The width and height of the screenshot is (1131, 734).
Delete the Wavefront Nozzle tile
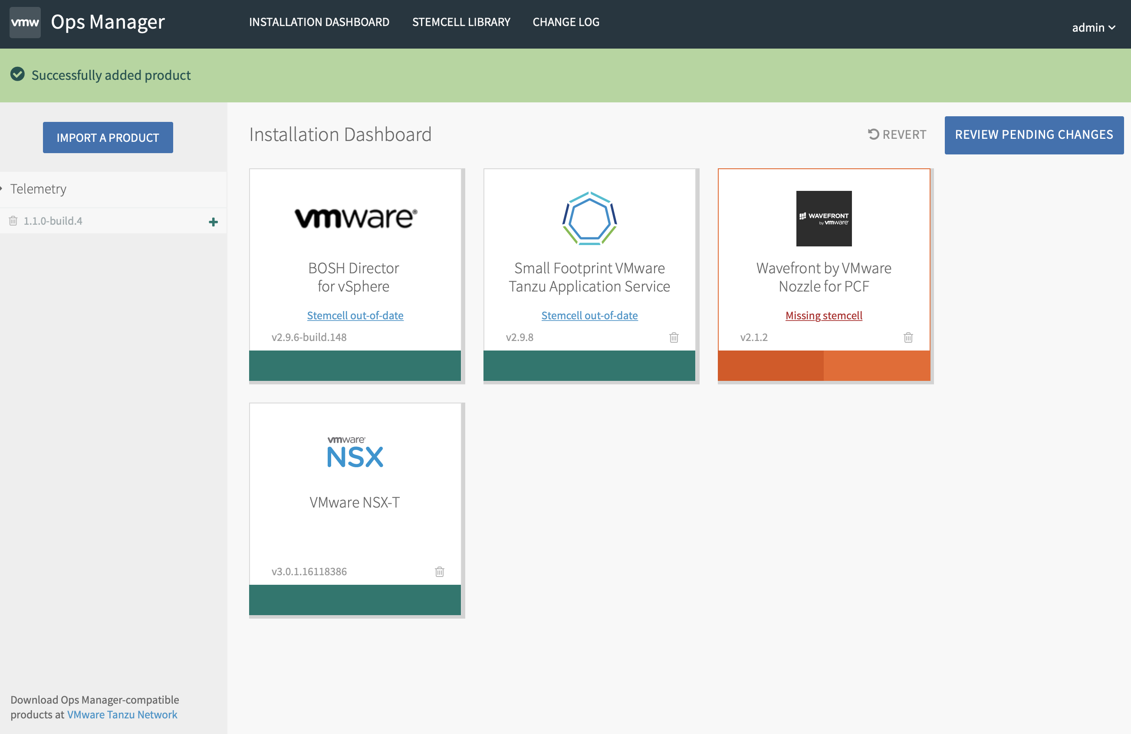point(908,338)
